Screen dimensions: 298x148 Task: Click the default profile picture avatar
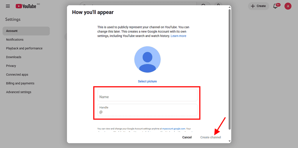147,59
